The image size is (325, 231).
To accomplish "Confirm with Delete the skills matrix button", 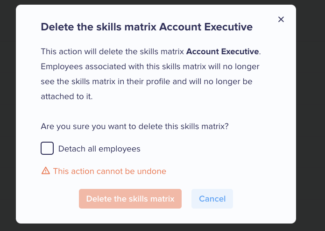I will (x=130, y=199).
